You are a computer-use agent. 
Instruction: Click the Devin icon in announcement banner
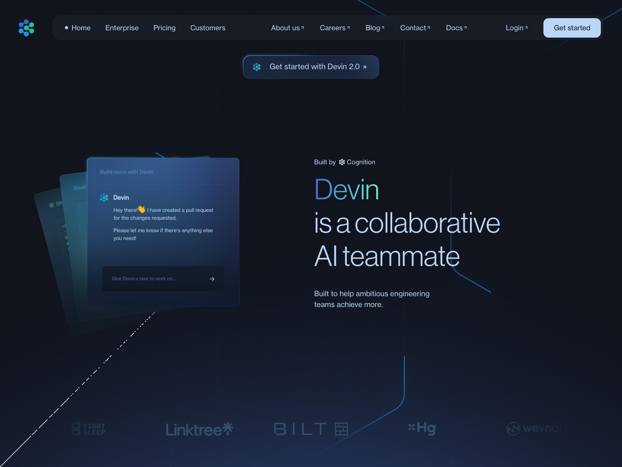tap(257, 67)
